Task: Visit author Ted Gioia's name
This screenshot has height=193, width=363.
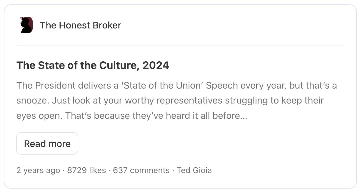Action: point(194,170)
